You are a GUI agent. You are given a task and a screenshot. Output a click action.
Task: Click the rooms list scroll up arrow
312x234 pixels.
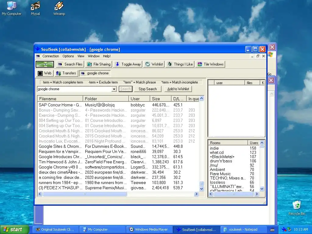point(262,143)
